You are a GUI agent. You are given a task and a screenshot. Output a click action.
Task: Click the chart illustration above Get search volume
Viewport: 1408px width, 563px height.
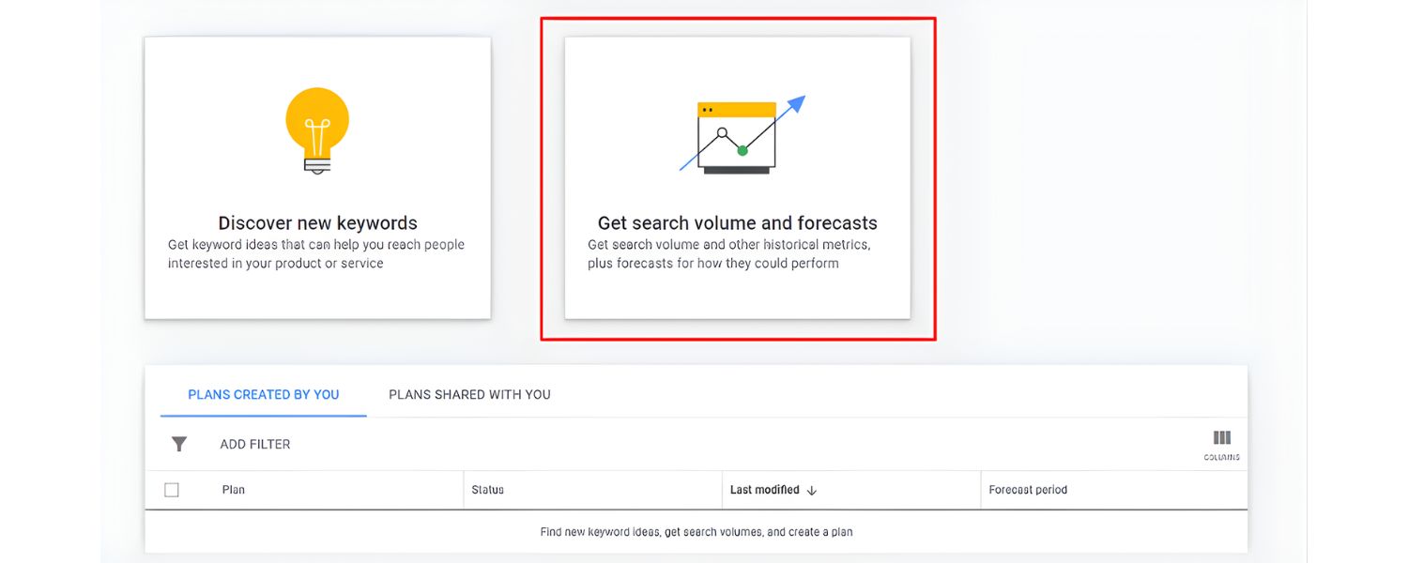tap(737, 136)
